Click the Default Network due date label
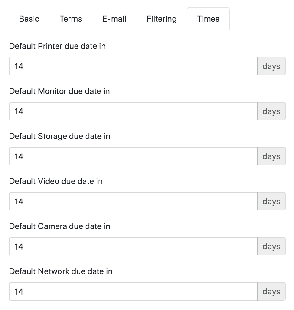 point(61,271)
